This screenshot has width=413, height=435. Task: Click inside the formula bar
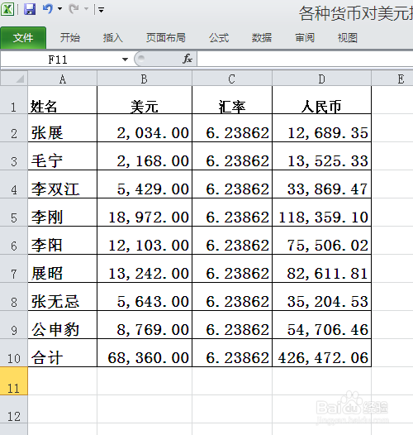[305, 59]
